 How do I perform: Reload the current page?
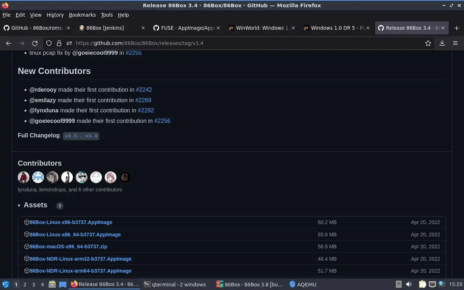point(35,43)
